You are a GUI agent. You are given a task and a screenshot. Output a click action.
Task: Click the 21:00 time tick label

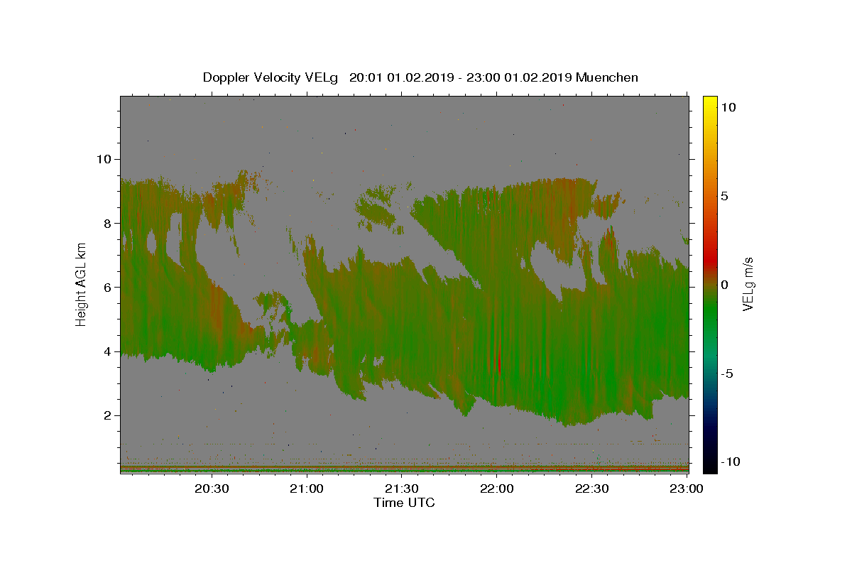click(x=307, y=488)
